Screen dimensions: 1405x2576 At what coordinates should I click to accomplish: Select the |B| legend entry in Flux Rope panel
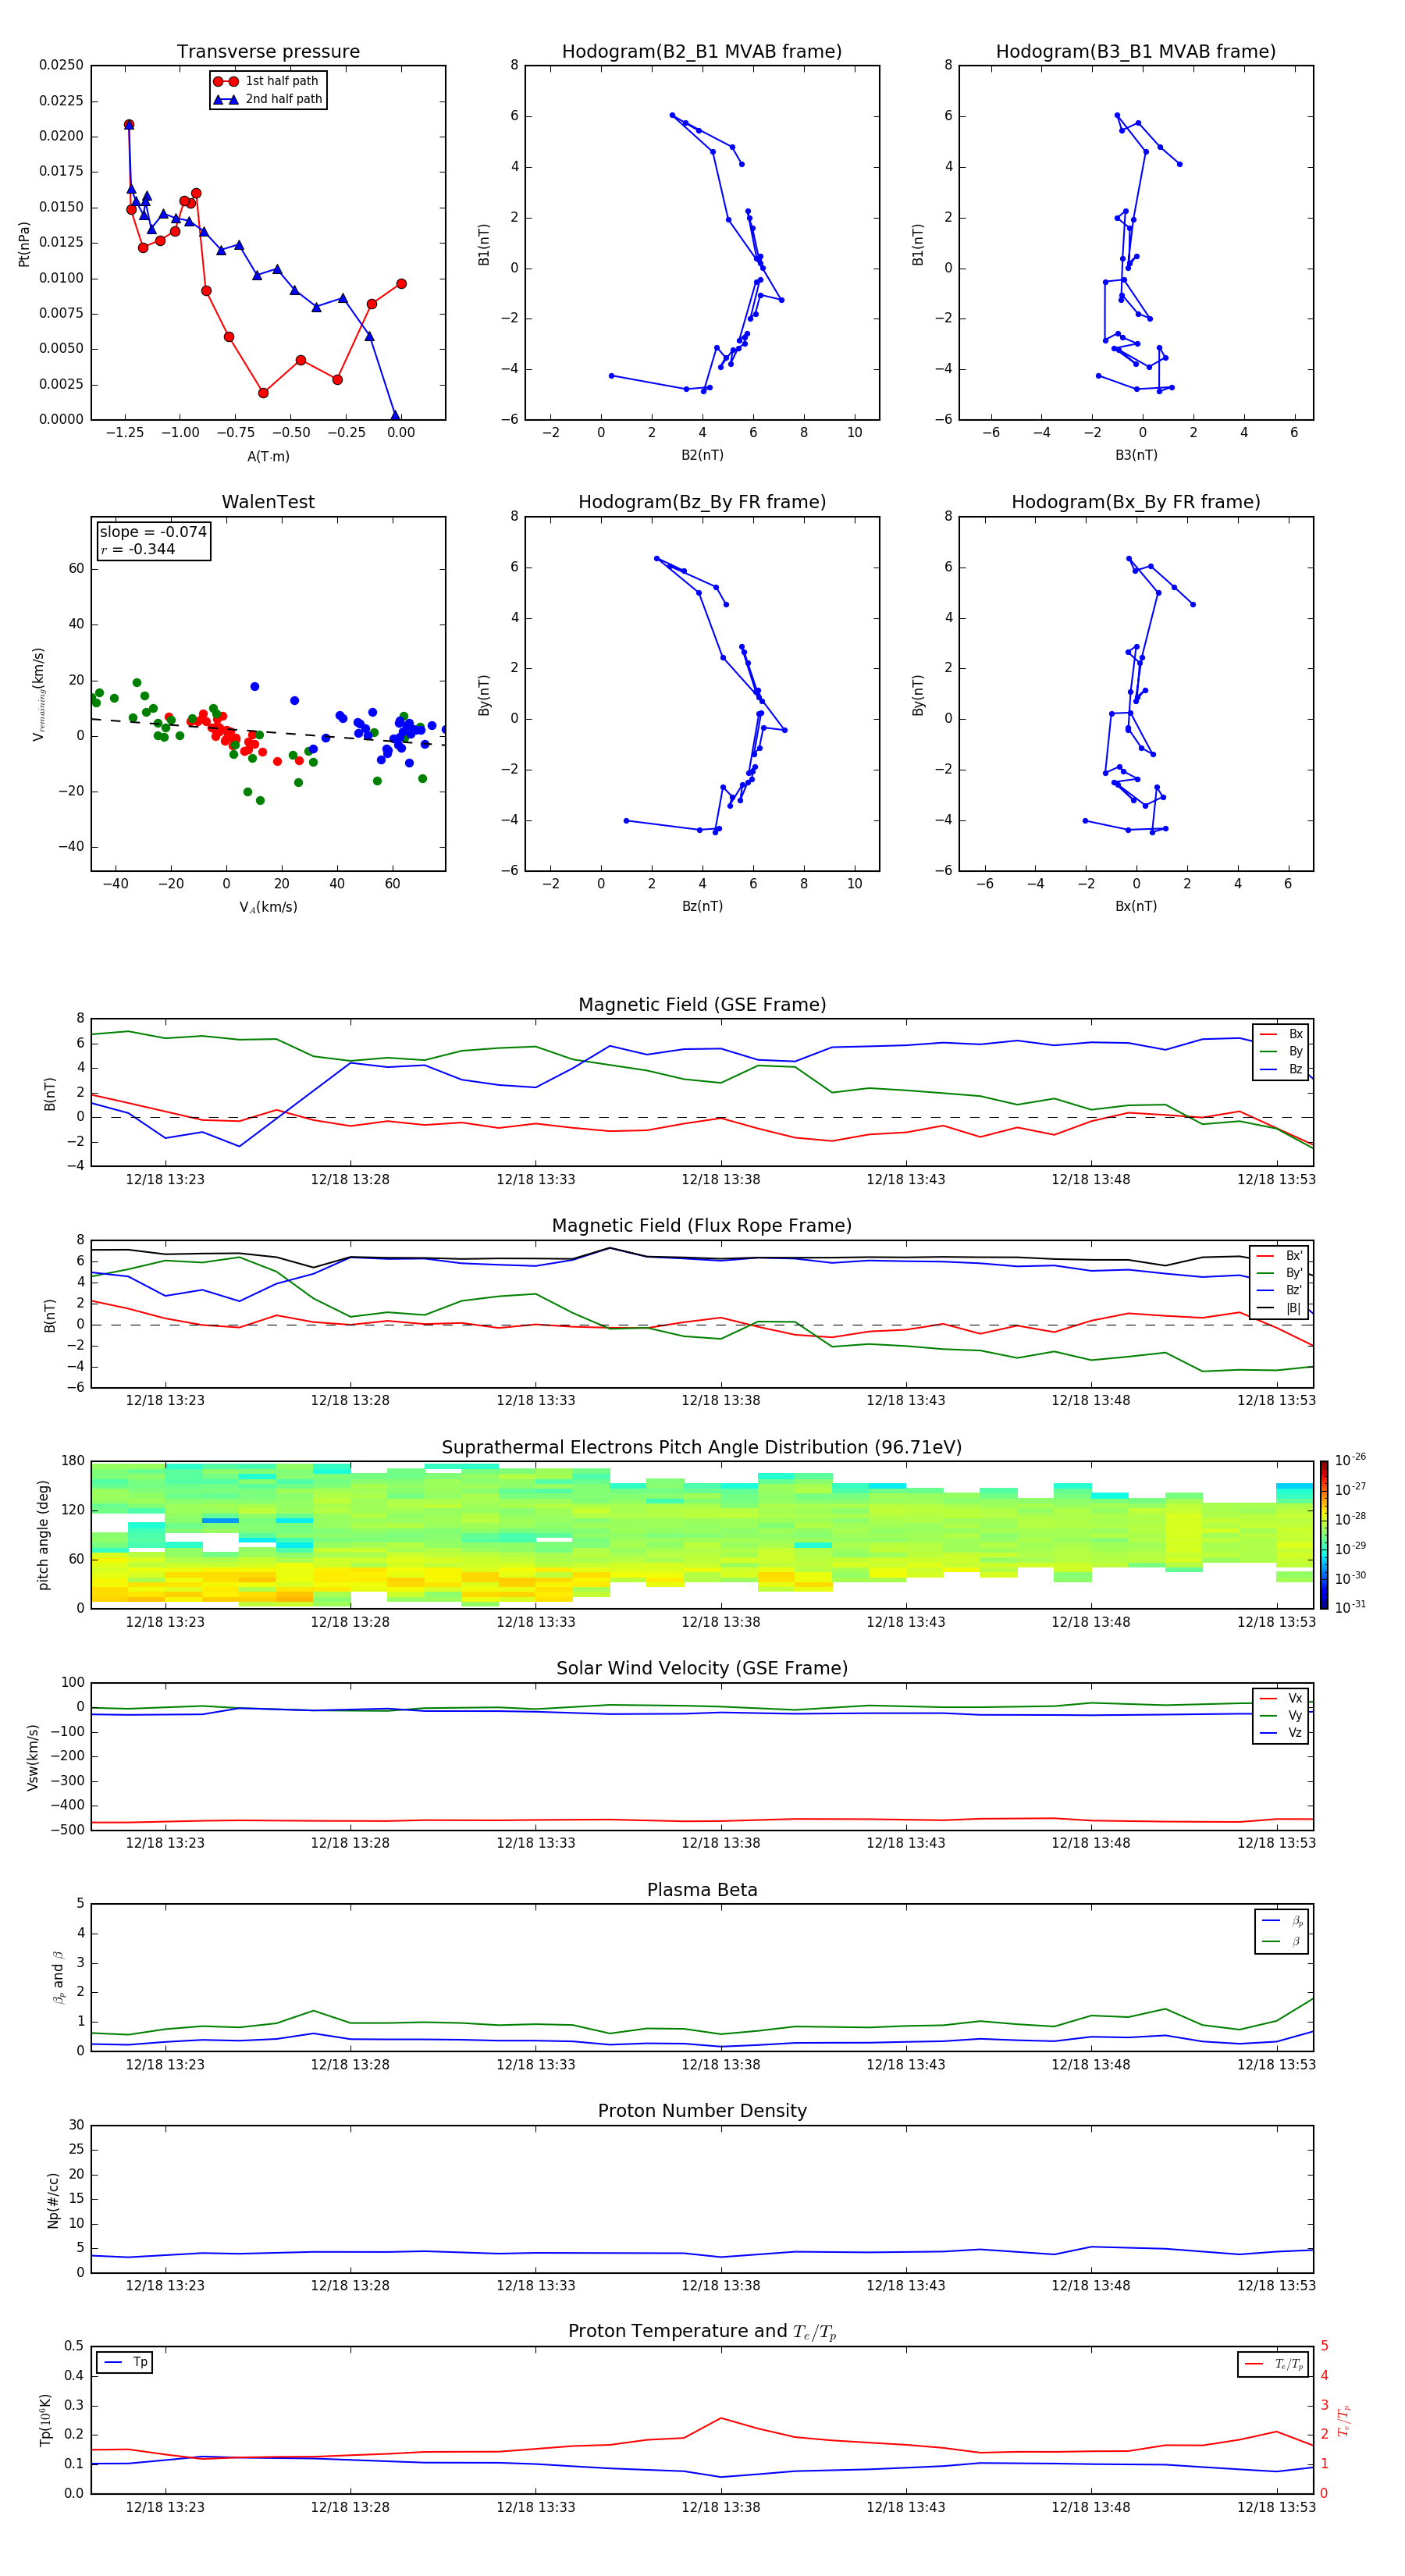(1280, 1308)
